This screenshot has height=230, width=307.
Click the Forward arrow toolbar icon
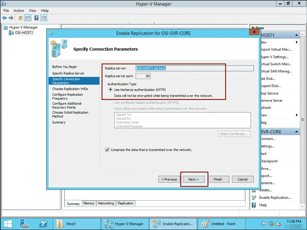tap(11, 18)
